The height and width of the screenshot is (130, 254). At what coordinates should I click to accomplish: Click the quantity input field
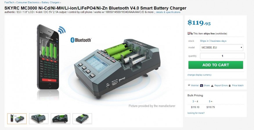point(222,56)
